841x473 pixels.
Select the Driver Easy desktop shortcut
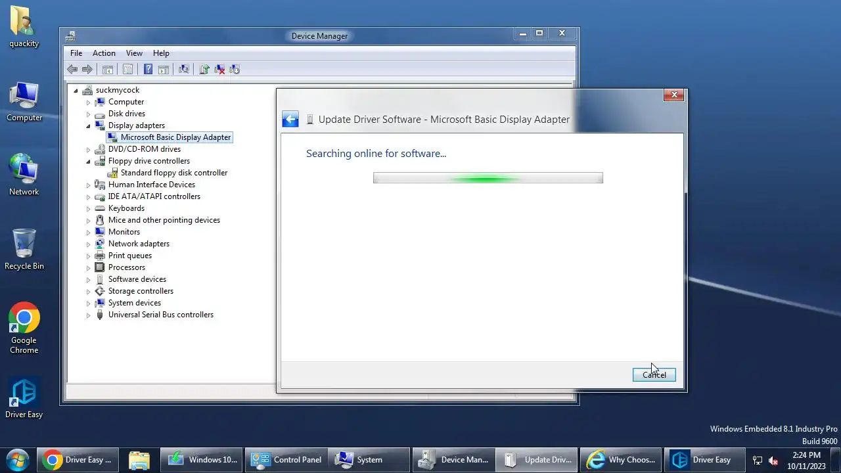click(x=24, y=398)
